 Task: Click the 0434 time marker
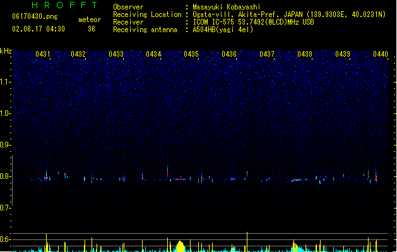coord(153,54)
